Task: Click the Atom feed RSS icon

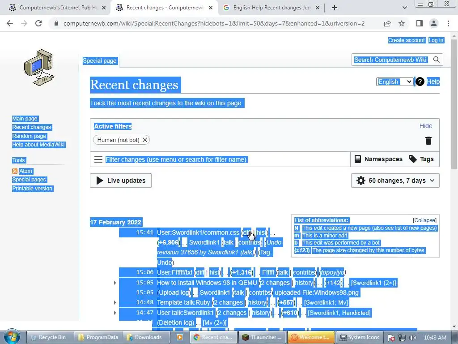Action: click(x=15, y=171)
